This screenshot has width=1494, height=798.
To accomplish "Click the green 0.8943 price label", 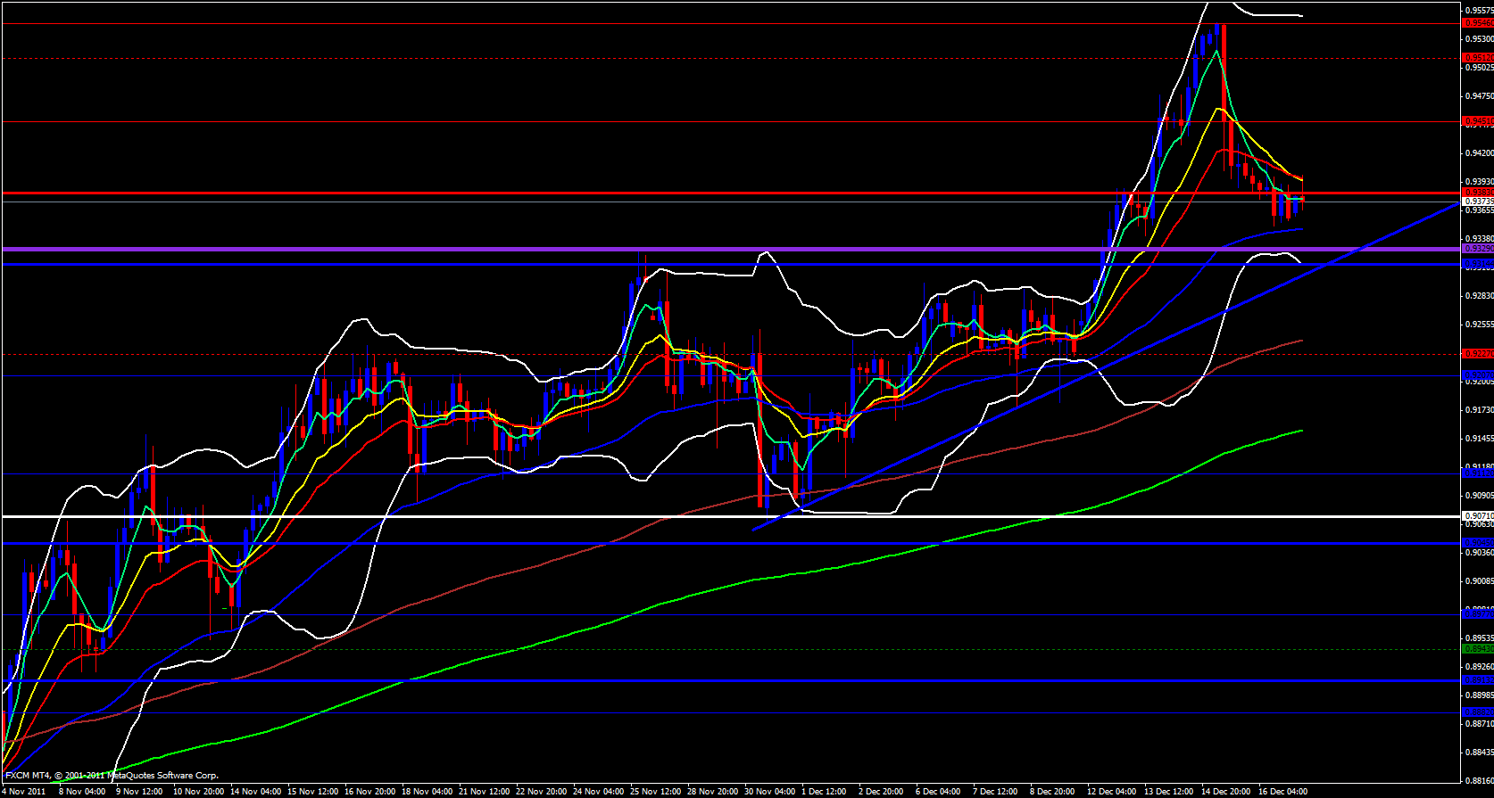I will [x=1478, y=649].
